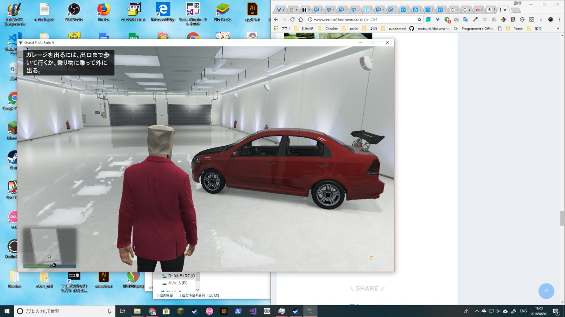
Task: Launch BlueStacks from the desktop
Action: tap(222, 10)
